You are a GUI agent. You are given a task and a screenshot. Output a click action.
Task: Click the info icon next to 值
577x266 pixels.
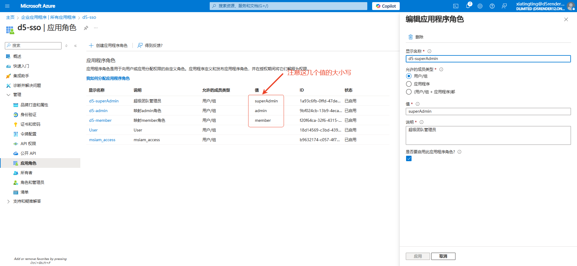(418, 104)
